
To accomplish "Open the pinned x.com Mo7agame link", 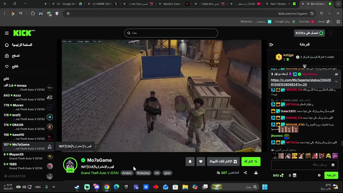I will [301, 82].
